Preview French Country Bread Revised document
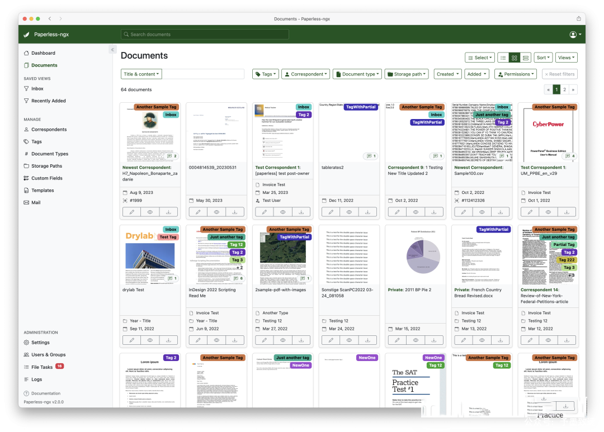Image resolution: width=604 pixels, height=432 pixels. click(482, 340)
